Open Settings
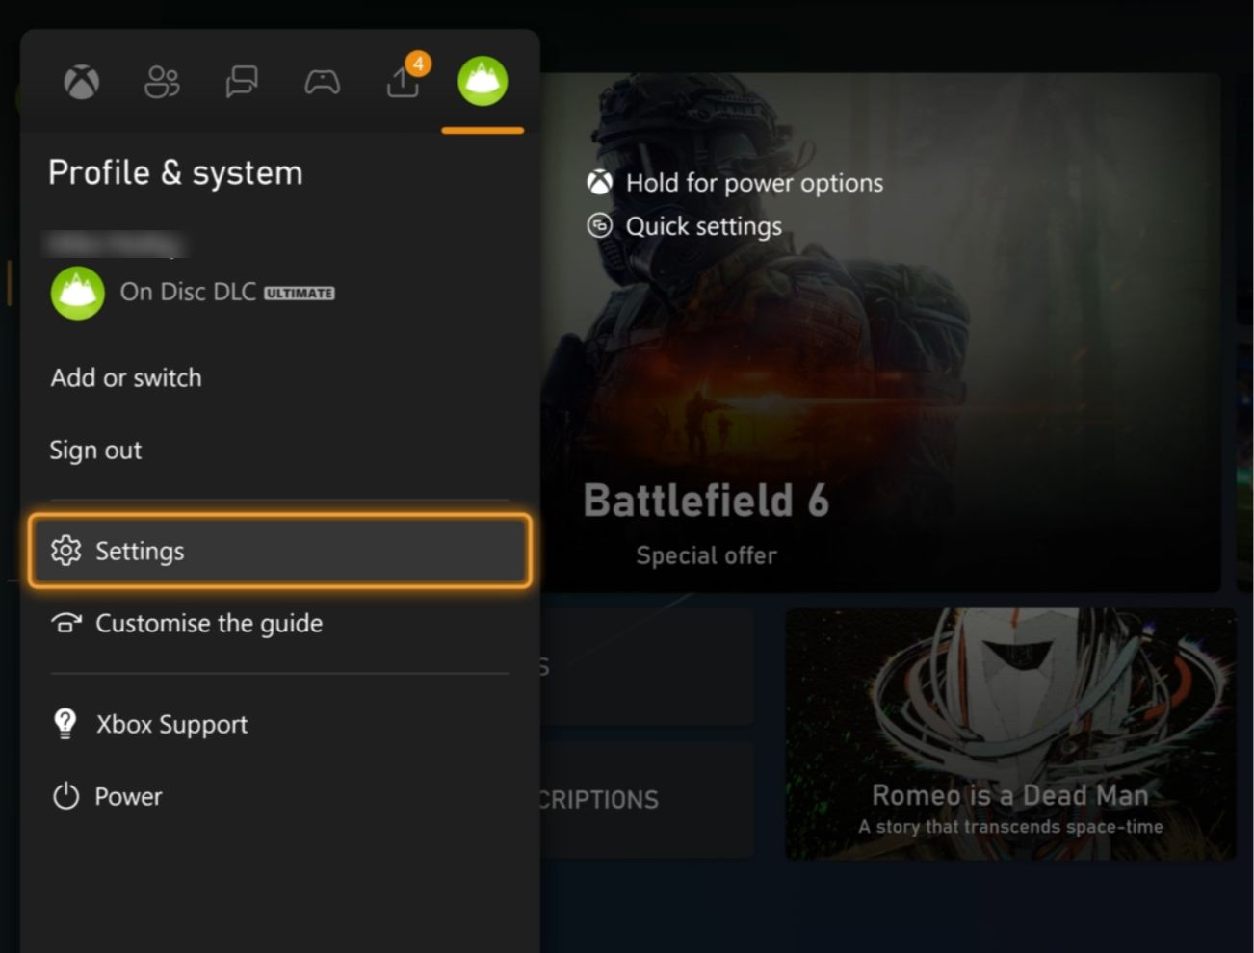The width and height of the screenshot is (1254, 953). (279, 551)
